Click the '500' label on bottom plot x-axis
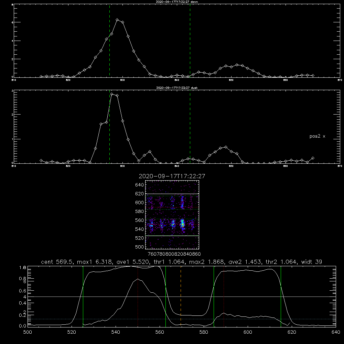This screenshot has width=344, height=344. coord(28,332)
